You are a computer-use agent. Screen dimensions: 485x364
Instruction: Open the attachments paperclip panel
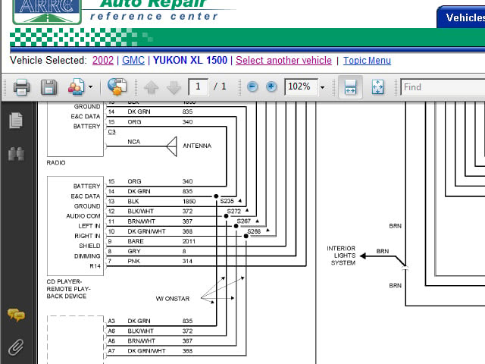coord(16,347)
